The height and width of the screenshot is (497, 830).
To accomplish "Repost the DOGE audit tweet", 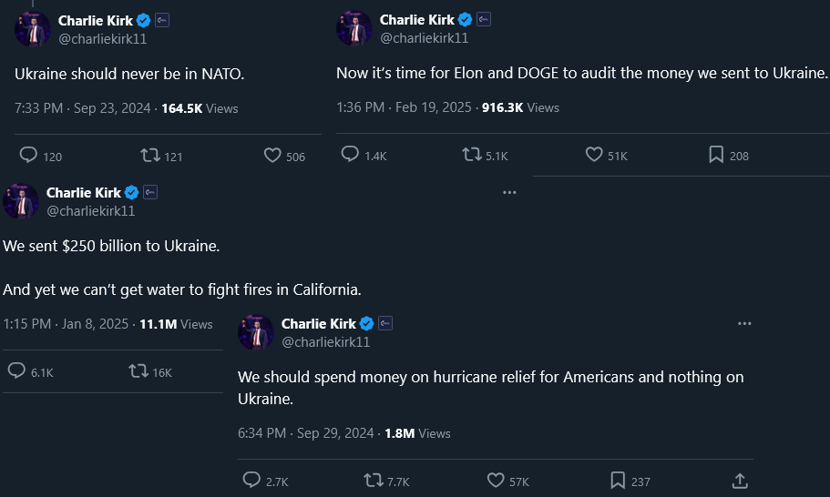I will click(x=472, y=155).
